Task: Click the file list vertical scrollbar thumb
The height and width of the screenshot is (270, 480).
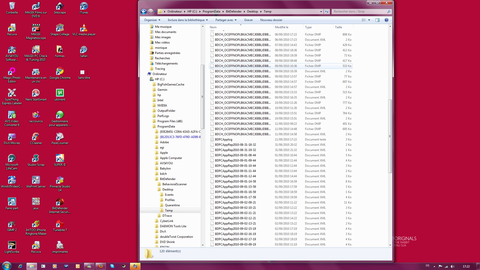Action: 390,136
